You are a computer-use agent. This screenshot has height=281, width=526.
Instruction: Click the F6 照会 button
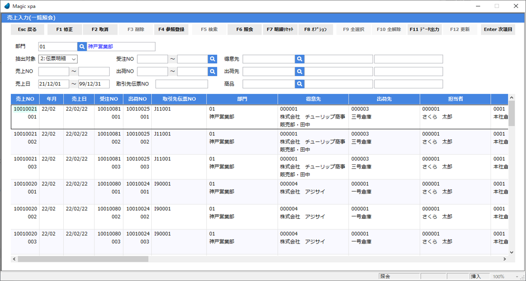point(244,30)
